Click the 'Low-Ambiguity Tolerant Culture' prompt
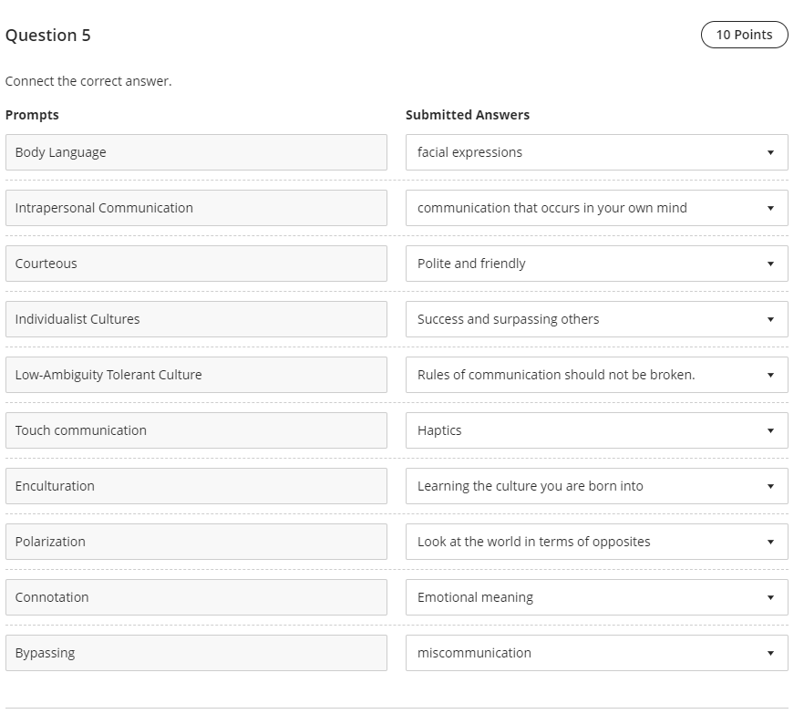The width and height of the screenshot is (804, 714). [x=196, y=375]
